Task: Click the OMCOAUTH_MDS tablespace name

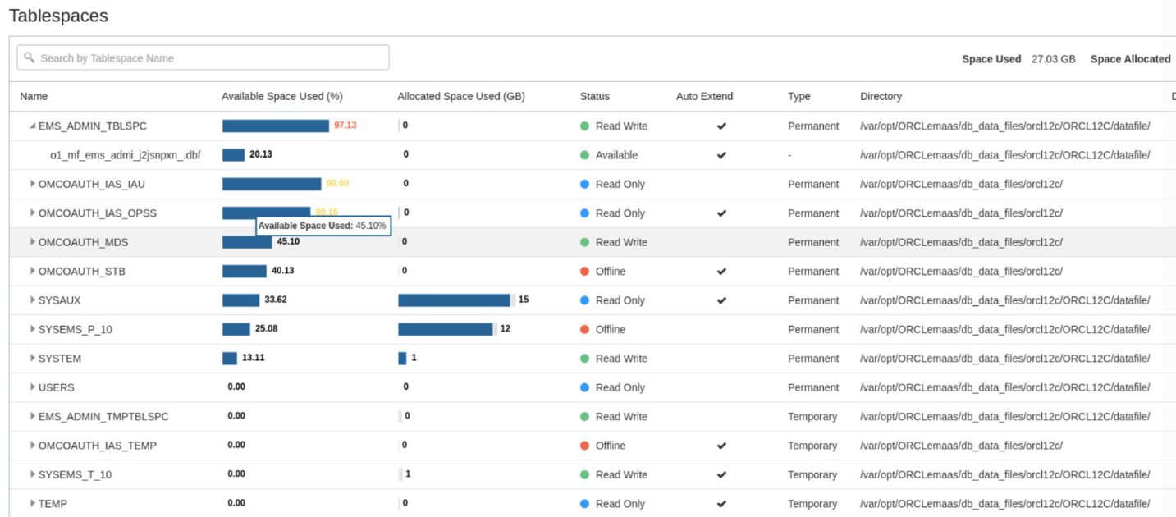Action: 83,243
